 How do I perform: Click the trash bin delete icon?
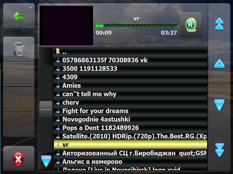[x=19, y=49]
